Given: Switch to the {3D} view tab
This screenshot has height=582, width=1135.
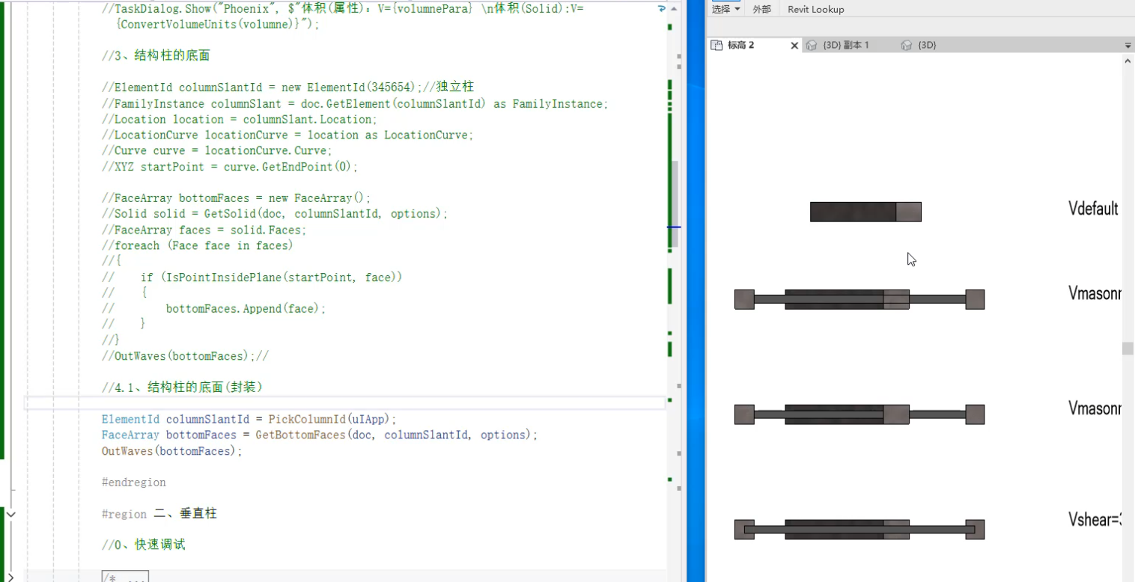Looking at the screenshot, I should pos(927,45).
